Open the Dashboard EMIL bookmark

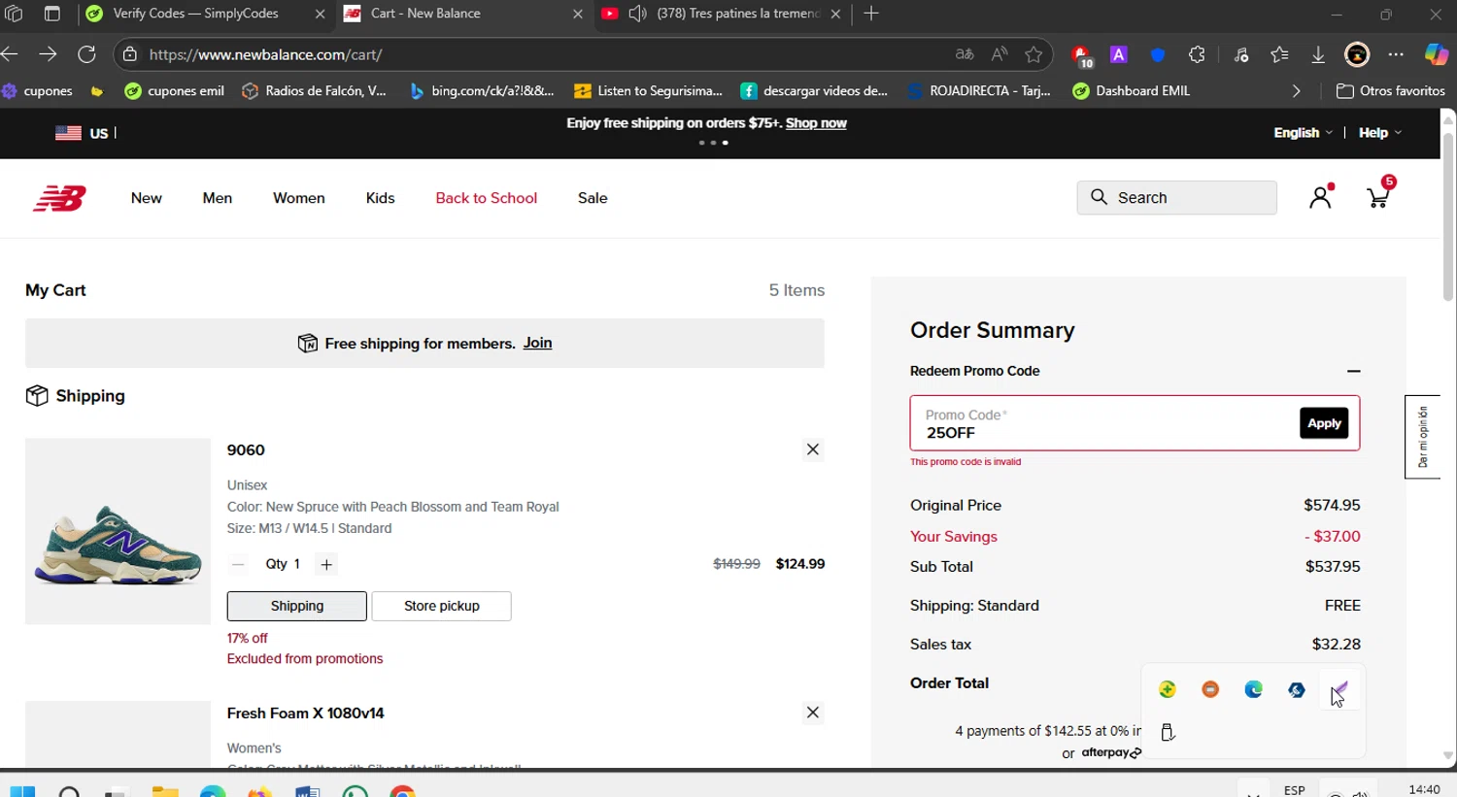tap(1131, 91)
